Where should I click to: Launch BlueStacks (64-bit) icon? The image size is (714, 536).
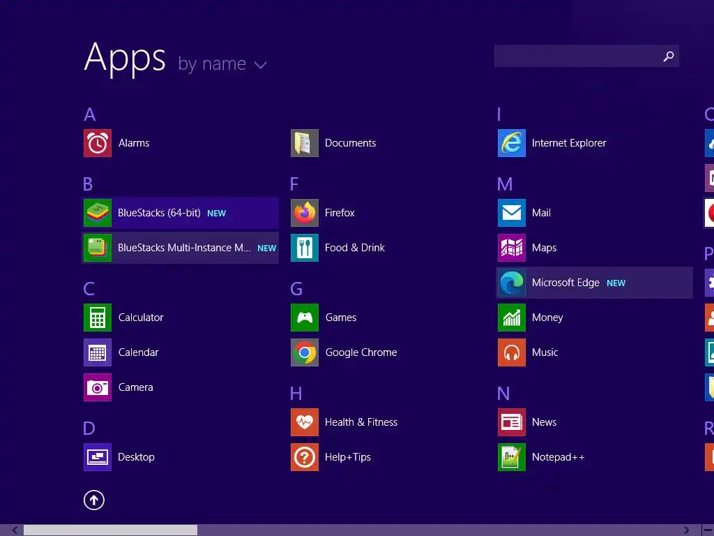98,213
